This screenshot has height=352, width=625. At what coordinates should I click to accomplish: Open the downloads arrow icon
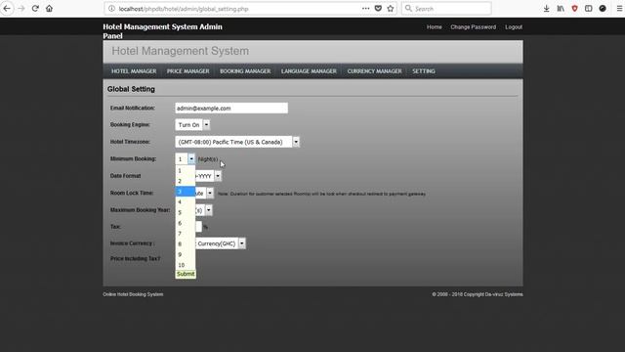tap(547, 9)
